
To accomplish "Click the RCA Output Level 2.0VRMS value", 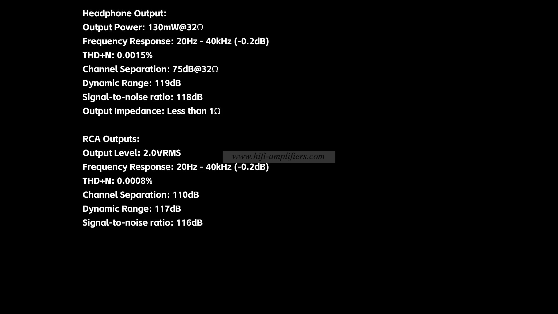I will click(161, 153).
